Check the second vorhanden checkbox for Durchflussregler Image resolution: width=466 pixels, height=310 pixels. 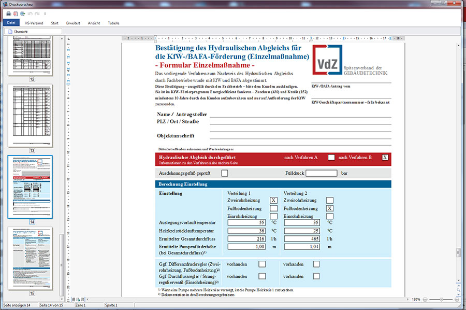[x=316, y=276]
